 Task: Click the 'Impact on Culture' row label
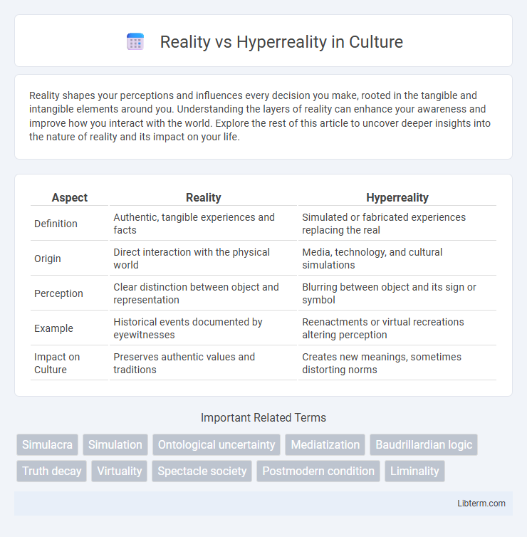pyautogui.click(x=57, y=363)
